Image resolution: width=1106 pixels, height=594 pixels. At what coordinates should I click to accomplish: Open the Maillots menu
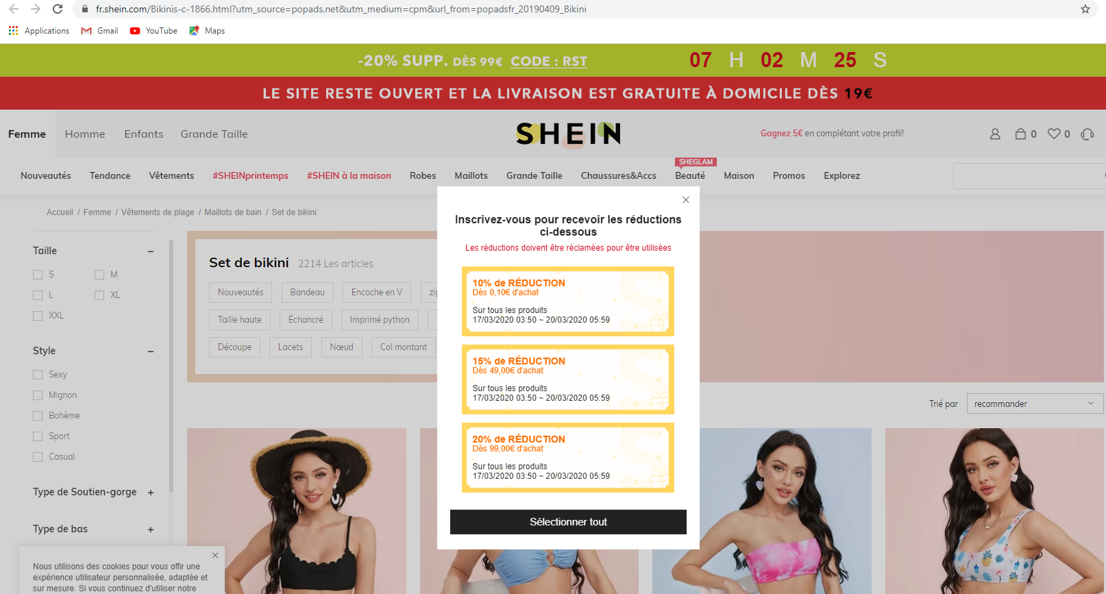[471, 176]
